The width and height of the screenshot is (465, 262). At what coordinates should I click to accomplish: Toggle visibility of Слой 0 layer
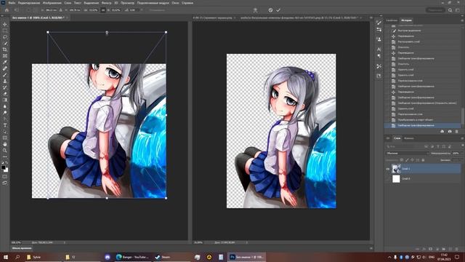click(x=387, y=179)
